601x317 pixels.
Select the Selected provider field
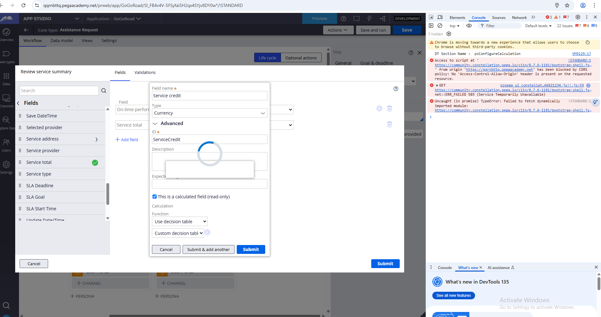pos(60,128)
